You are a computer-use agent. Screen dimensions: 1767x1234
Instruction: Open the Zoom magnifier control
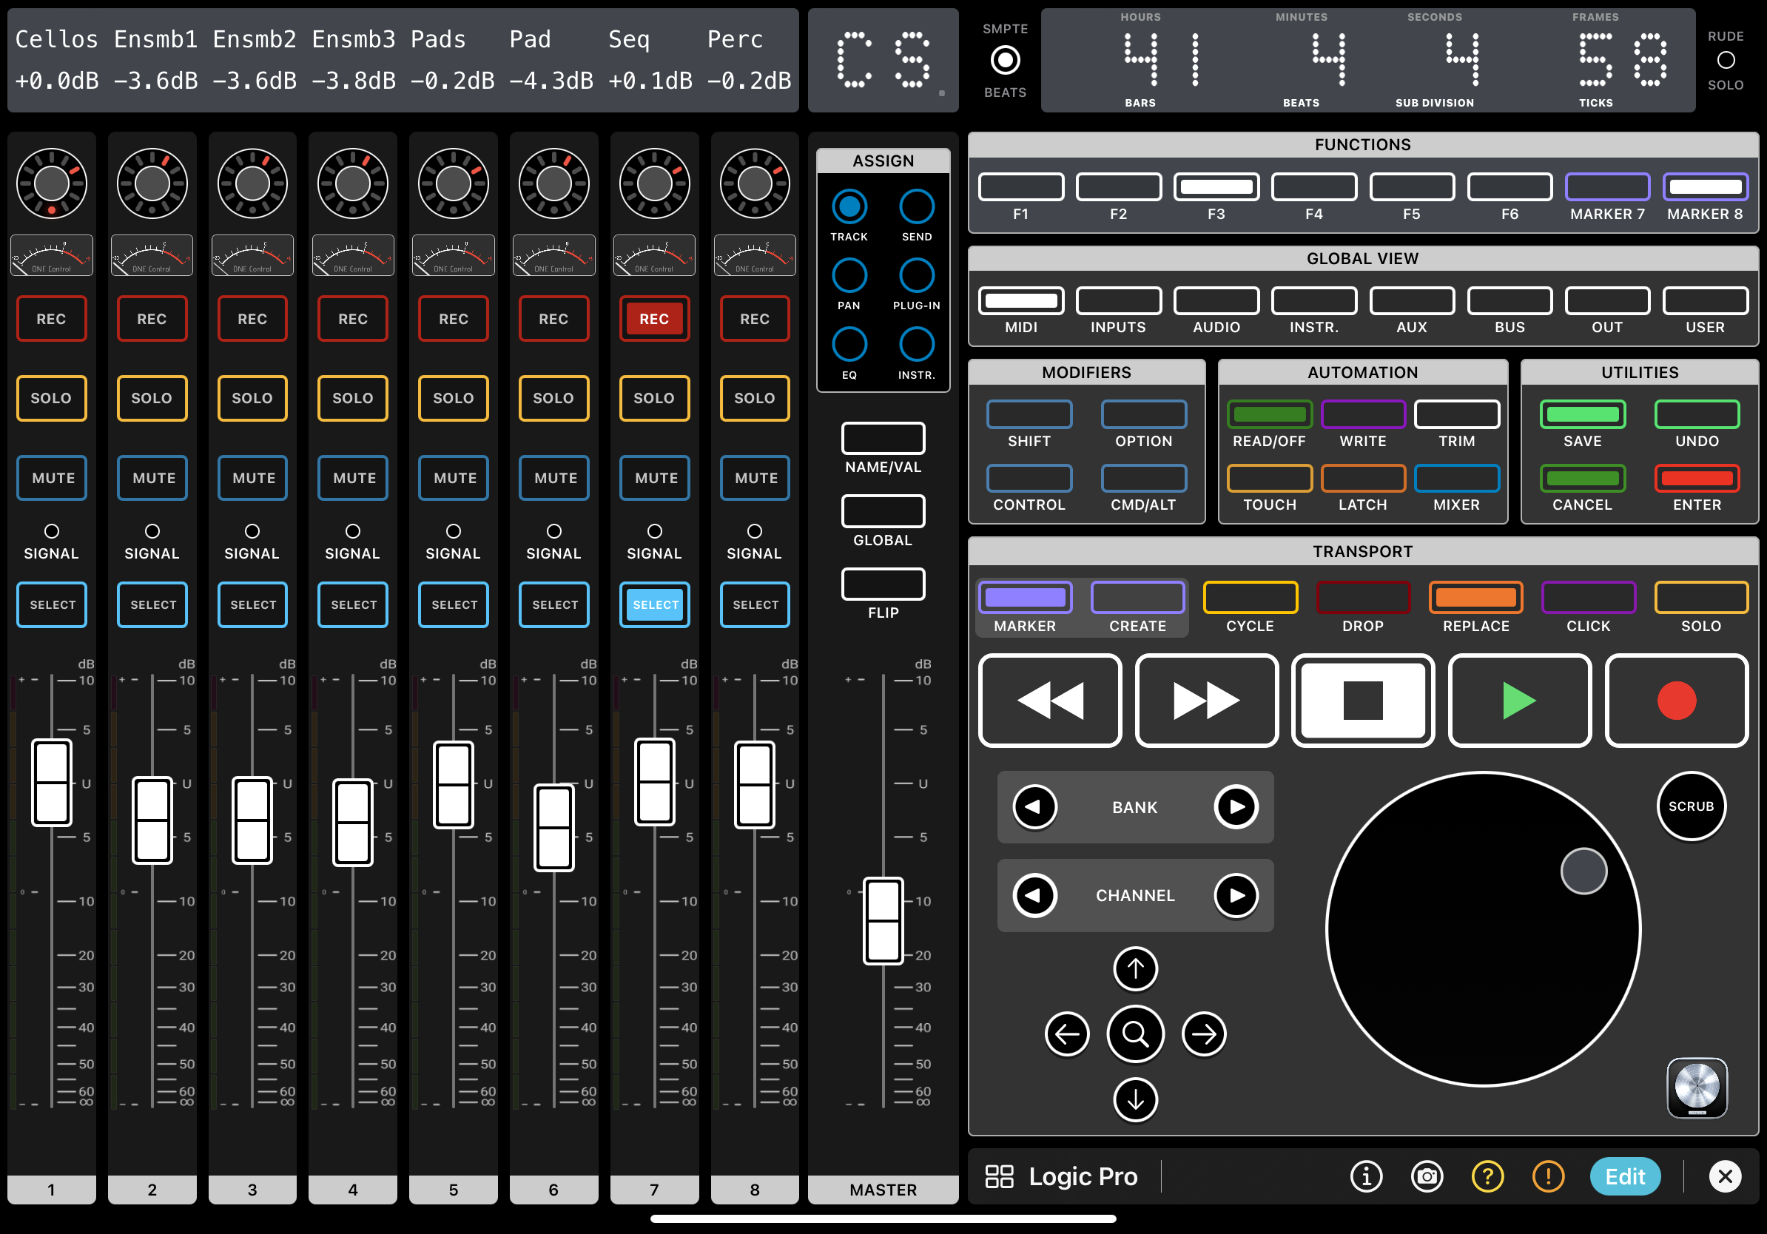point(1135,1034)
